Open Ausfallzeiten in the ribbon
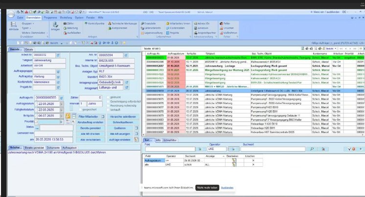 [72, 33]
